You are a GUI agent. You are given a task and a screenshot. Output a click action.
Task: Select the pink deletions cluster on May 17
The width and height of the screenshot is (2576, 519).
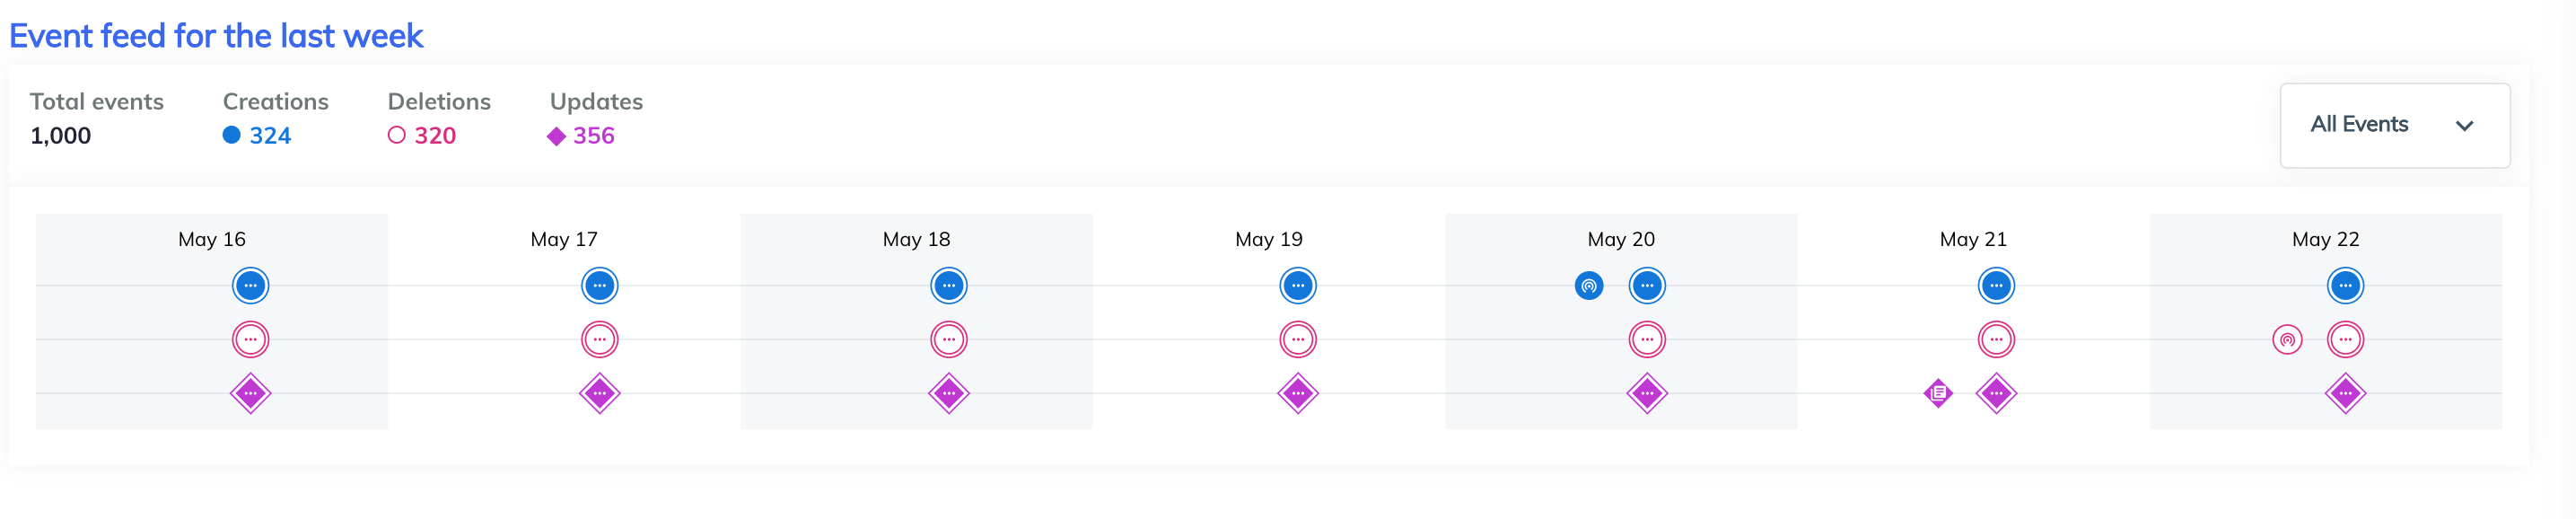pyautogui.click(x=598, y=339)
